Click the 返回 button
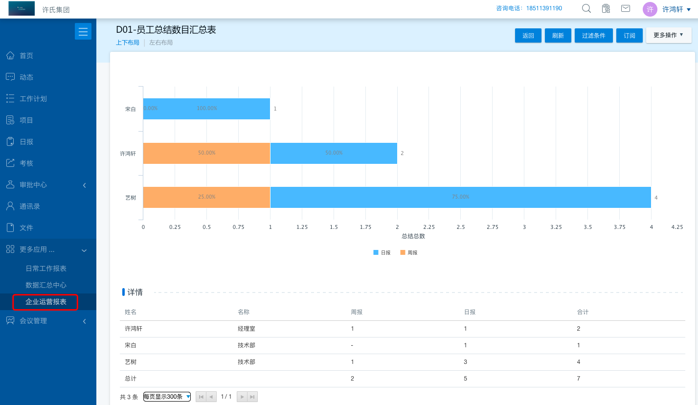Screen dimensions: 698x405 [528, 36]
